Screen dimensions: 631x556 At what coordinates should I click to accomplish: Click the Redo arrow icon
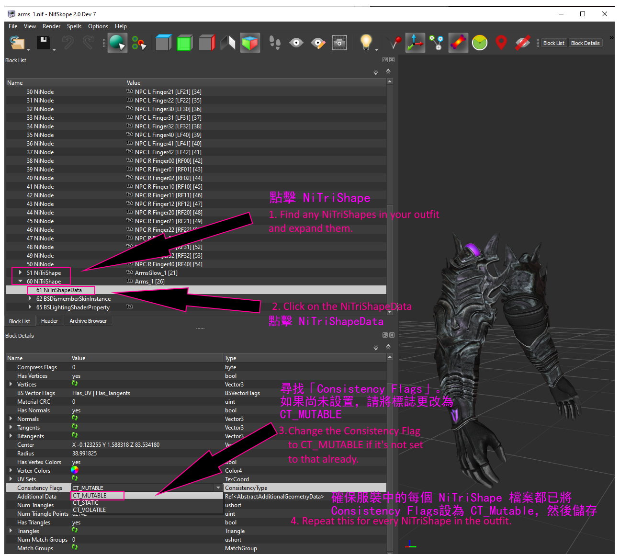coord(89,43)
